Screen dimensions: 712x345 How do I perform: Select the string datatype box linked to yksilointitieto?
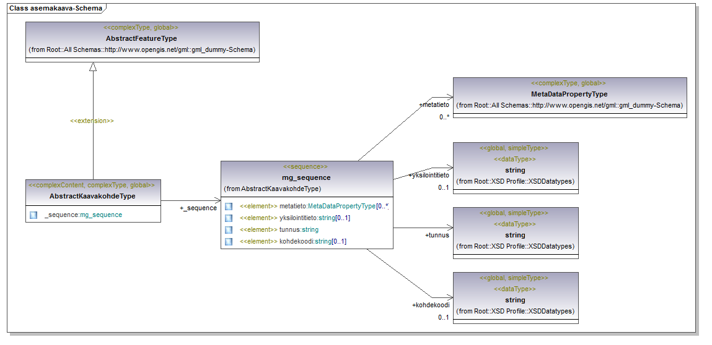[x=515, y=170]
